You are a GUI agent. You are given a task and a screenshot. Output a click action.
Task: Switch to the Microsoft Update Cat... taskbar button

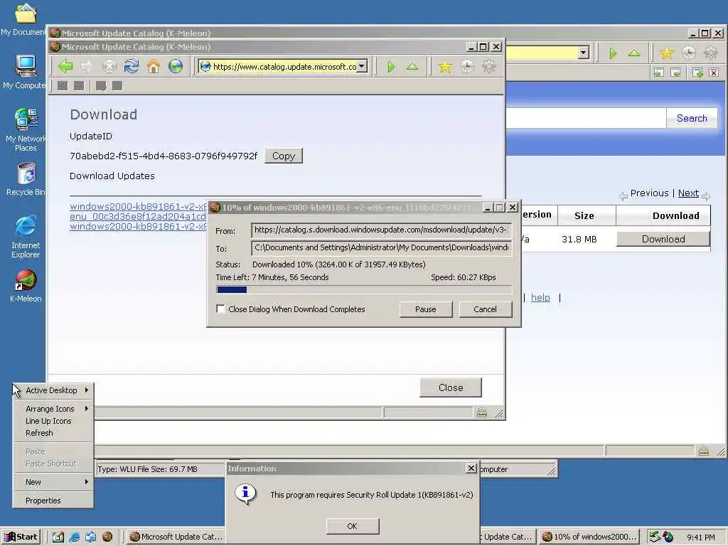click(x=176, y=537)
